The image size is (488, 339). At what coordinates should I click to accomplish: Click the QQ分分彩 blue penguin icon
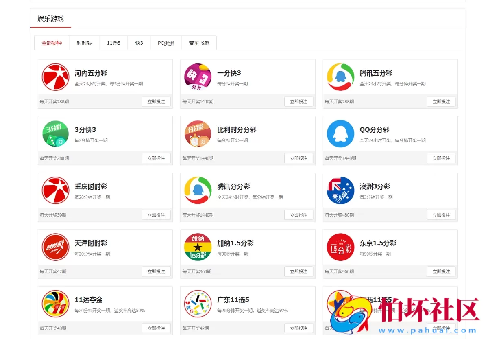[340, 133]
